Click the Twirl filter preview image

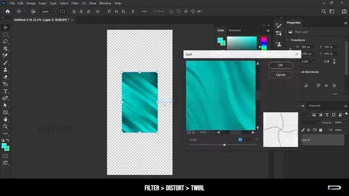point(220,95)
